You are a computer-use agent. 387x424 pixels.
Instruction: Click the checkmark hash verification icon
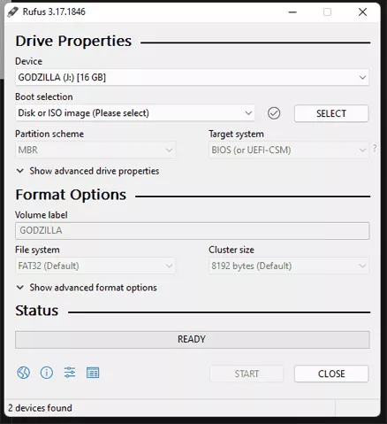(x=274, y=113)
